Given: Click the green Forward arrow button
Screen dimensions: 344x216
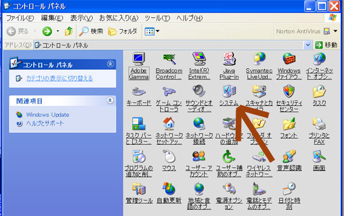Looking at the screenshot, I should (x=47, y=32).
